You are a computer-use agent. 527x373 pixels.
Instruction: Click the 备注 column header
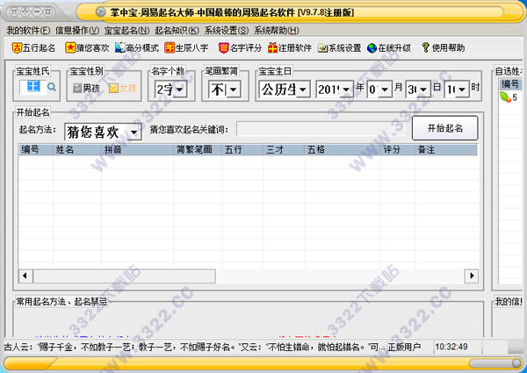(x=446, y=149)
